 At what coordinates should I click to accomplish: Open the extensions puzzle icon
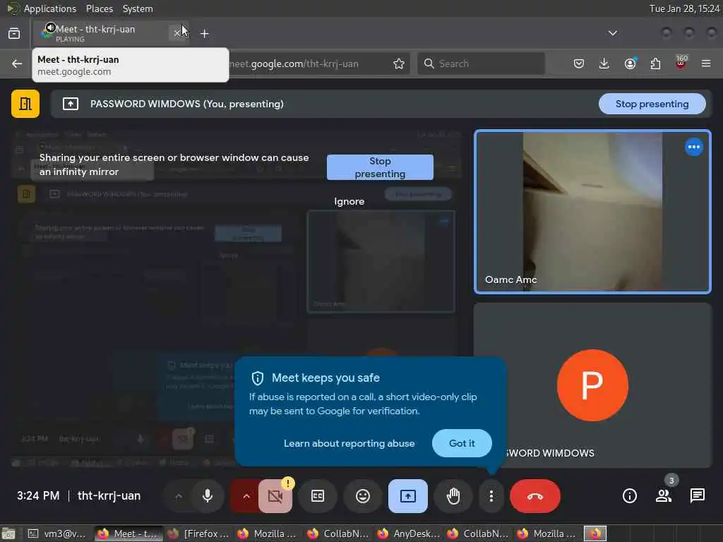655,64
